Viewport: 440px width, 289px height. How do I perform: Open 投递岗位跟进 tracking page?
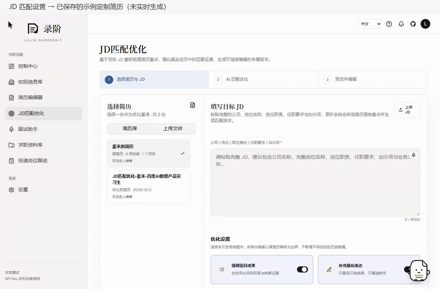44,161
